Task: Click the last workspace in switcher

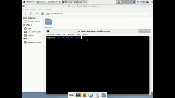Action: coord(134,2)
